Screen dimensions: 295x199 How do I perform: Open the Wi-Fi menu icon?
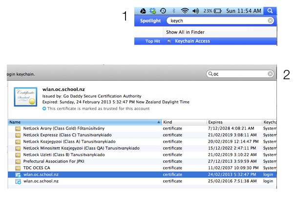(x=184, y=10)
